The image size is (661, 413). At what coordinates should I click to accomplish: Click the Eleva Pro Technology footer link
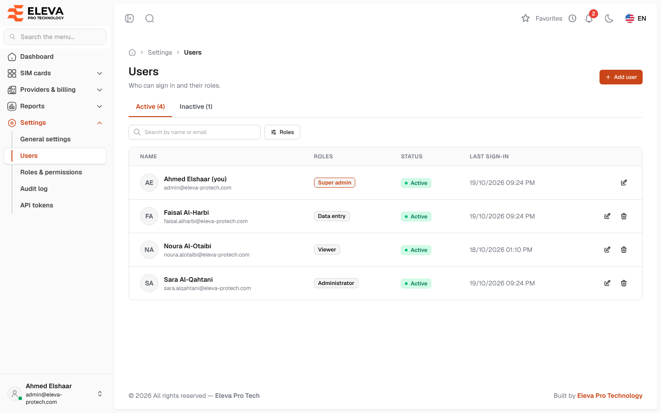pyautogui.click(x=610, y=396)
